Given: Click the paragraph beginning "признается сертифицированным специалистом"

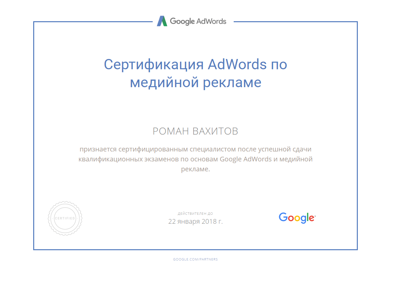Looking at the screenshot, I should point(196,159).
